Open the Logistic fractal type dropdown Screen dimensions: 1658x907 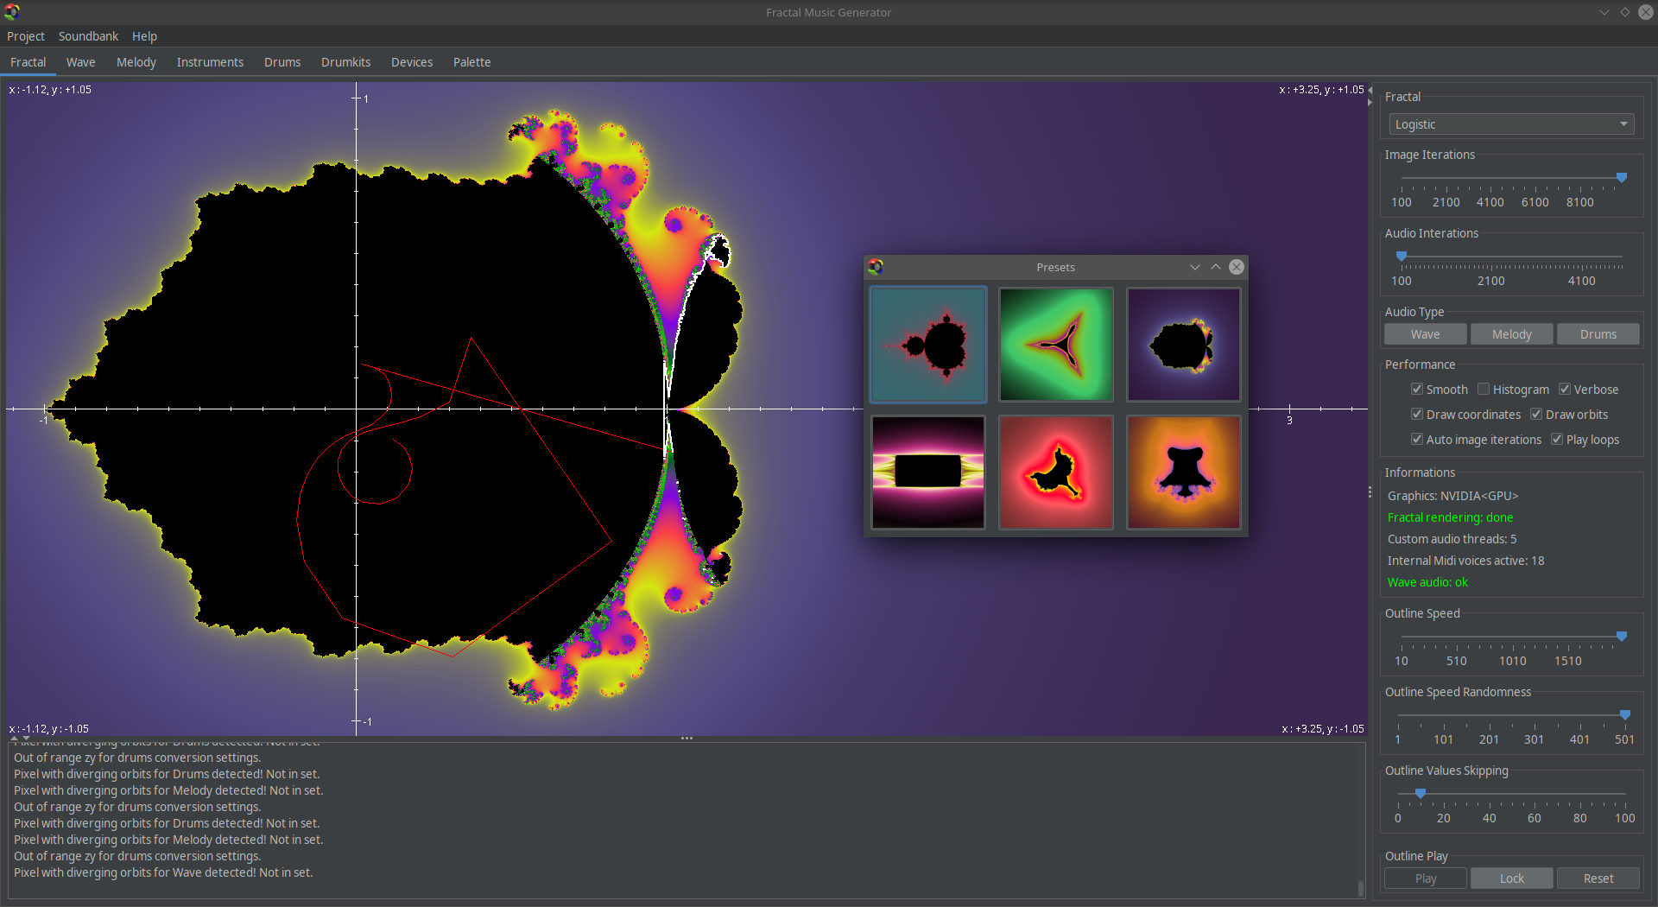pos(1511,124)
